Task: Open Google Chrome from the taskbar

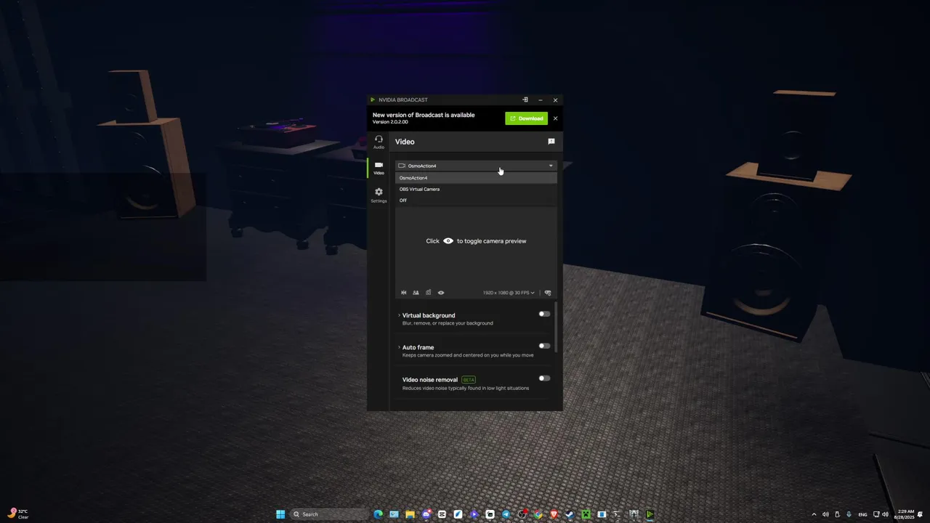Action: pos(538,514)
